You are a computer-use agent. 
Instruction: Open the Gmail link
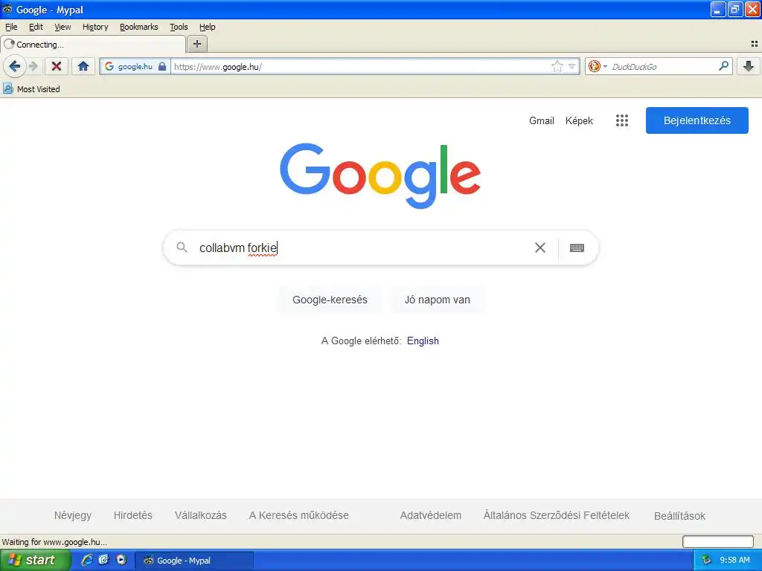pyautogui.click(x=542, y=120)
